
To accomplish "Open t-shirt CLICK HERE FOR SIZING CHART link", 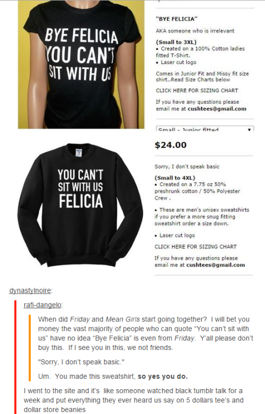I will 197,91.
